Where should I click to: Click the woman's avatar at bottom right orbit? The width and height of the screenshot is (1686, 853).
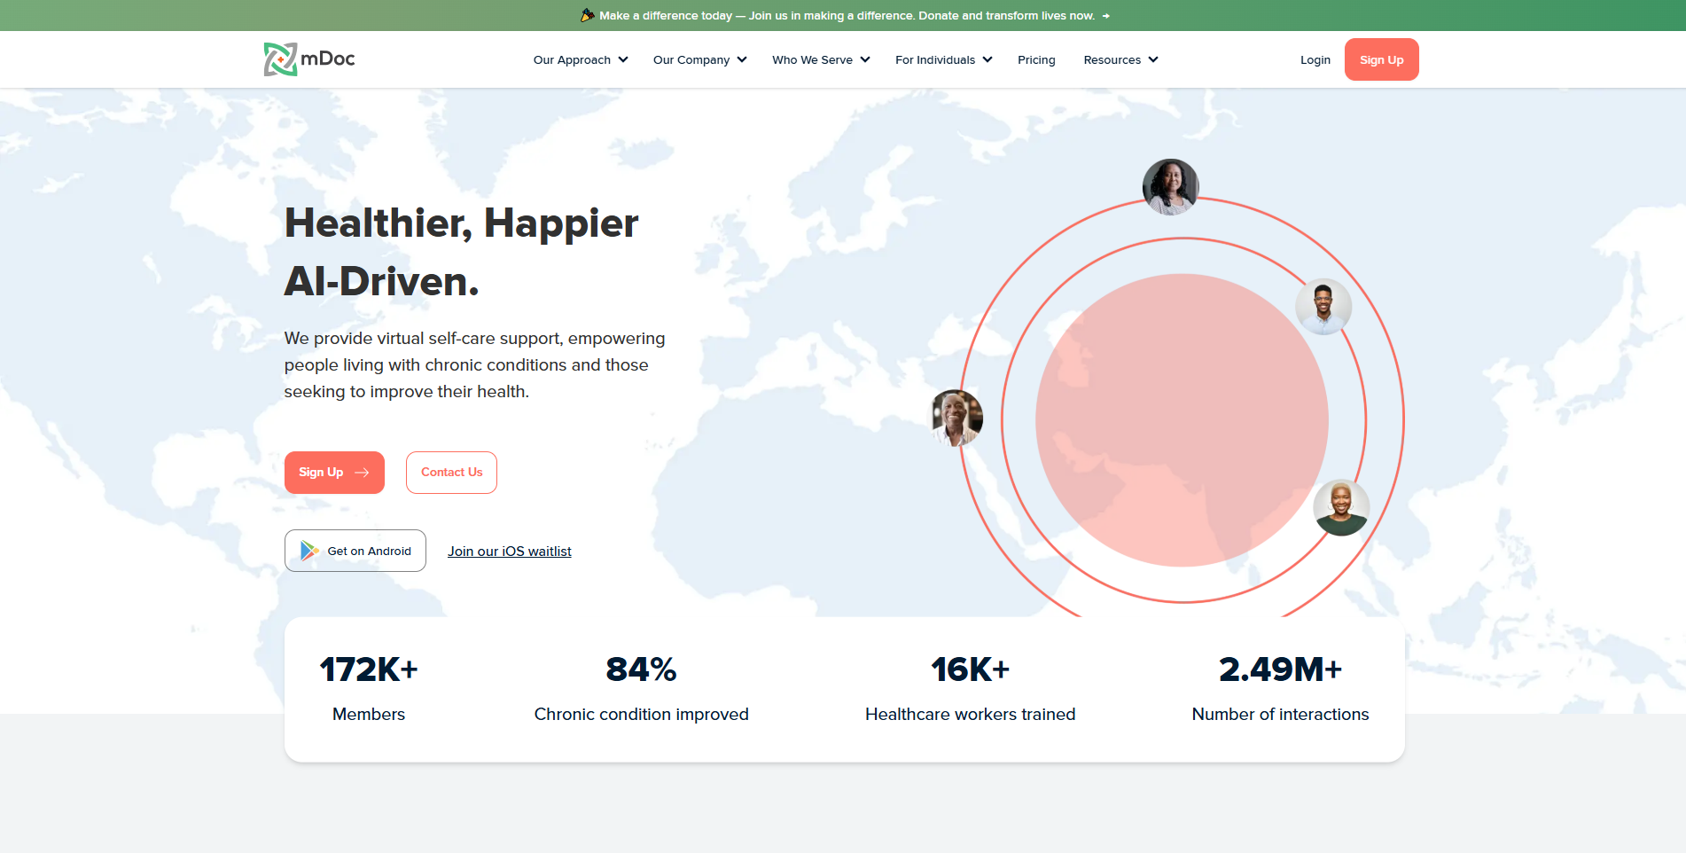point(1340,507)
